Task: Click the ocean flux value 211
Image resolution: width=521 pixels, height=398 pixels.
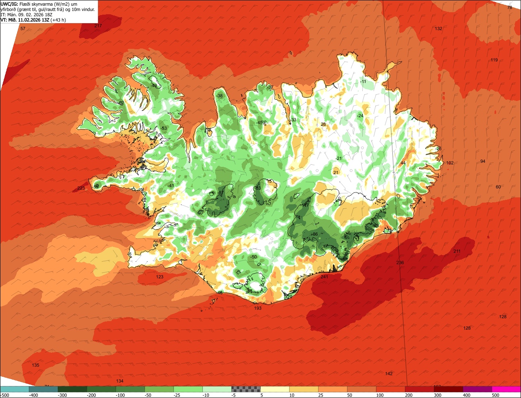Action: pyautogui.click(x=457, y=251)
